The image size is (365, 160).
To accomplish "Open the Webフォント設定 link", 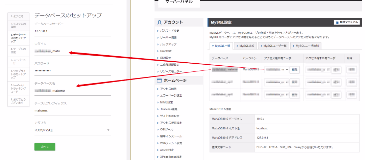I will coord(171,143).
